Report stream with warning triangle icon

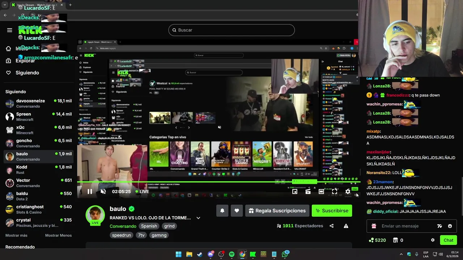[346, 226]
